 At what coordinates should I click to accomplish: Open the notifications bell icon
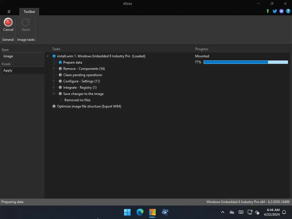[284, 212]
